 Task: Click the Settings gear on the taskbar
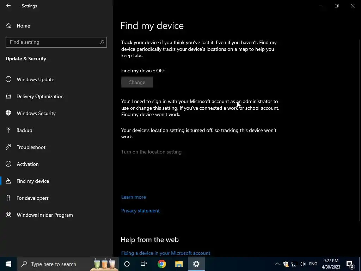196,264
